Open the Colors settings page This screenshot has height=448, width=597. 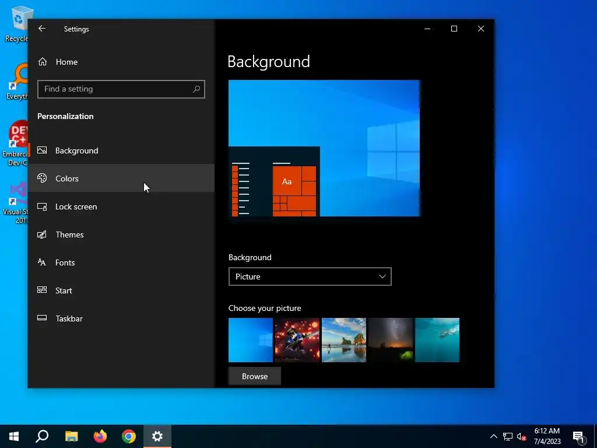[x=121, y=178]
